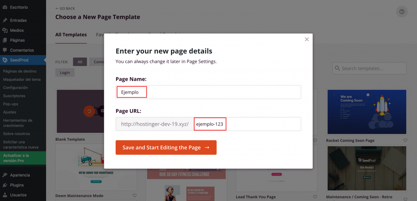Close the new page details dialog
Image resolution: width=417 pixels, height=201 pixels.
click(307, 40)
